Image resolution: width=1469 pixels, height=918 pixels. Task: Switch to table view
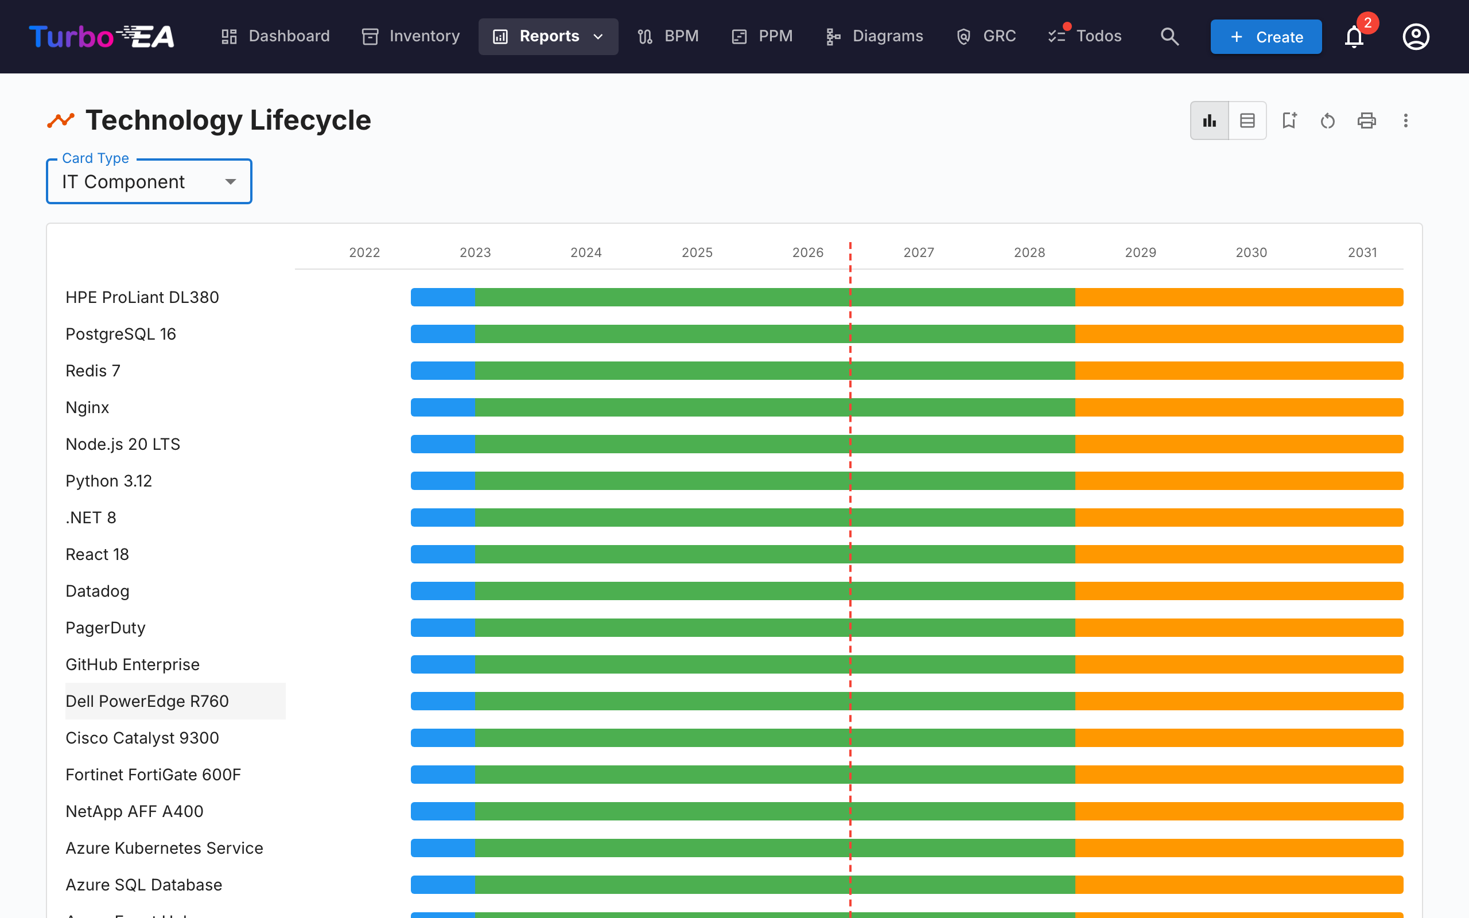(1248, 120)
